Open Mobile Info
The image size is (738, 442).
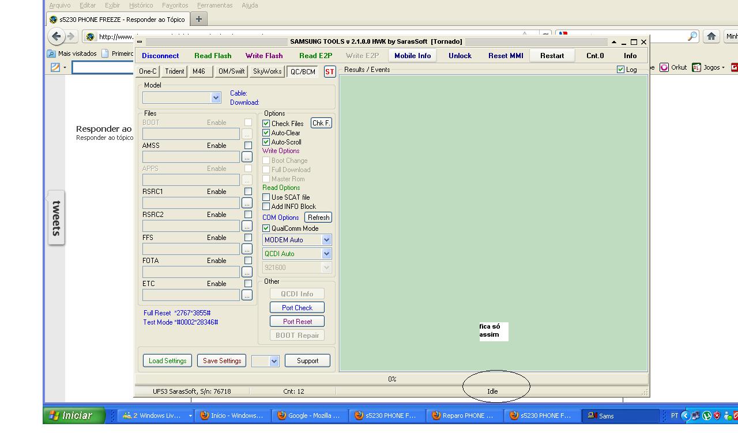click(x=412, y=56)
